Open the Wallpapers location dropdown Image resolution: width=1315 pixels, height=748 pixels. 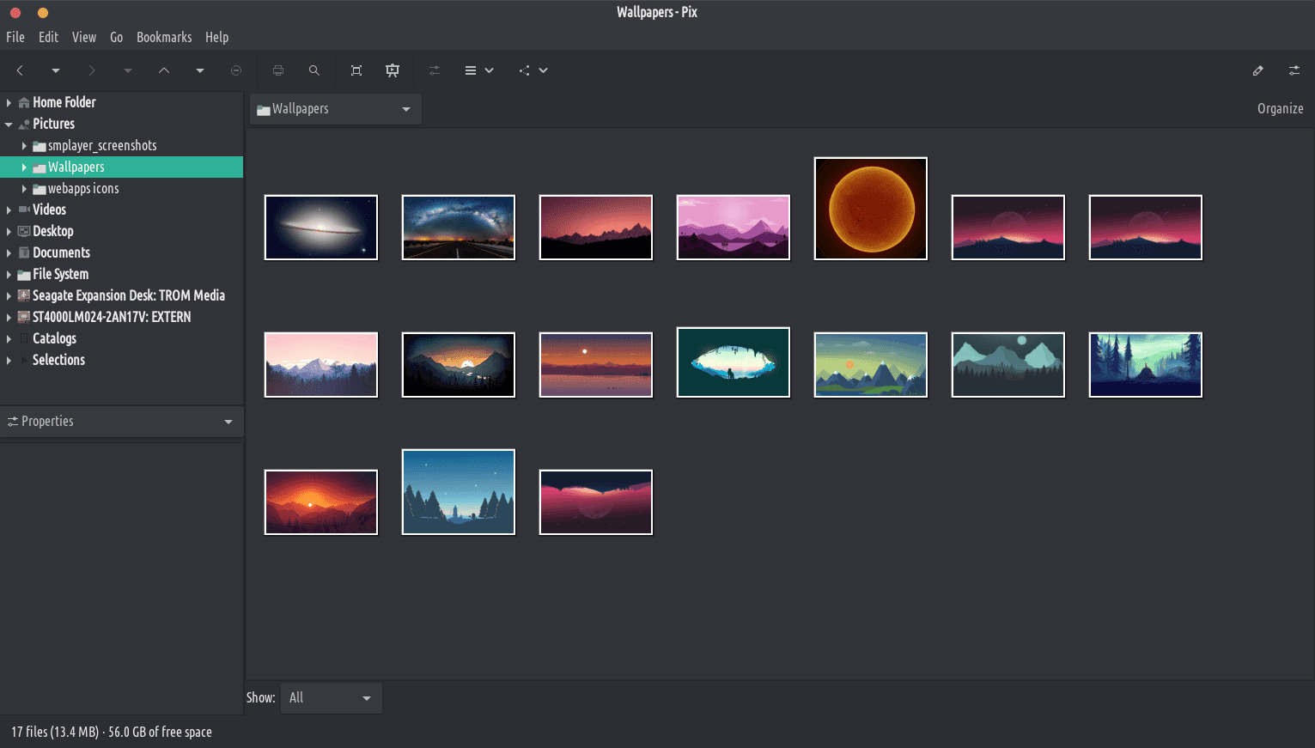coord(335,109)
